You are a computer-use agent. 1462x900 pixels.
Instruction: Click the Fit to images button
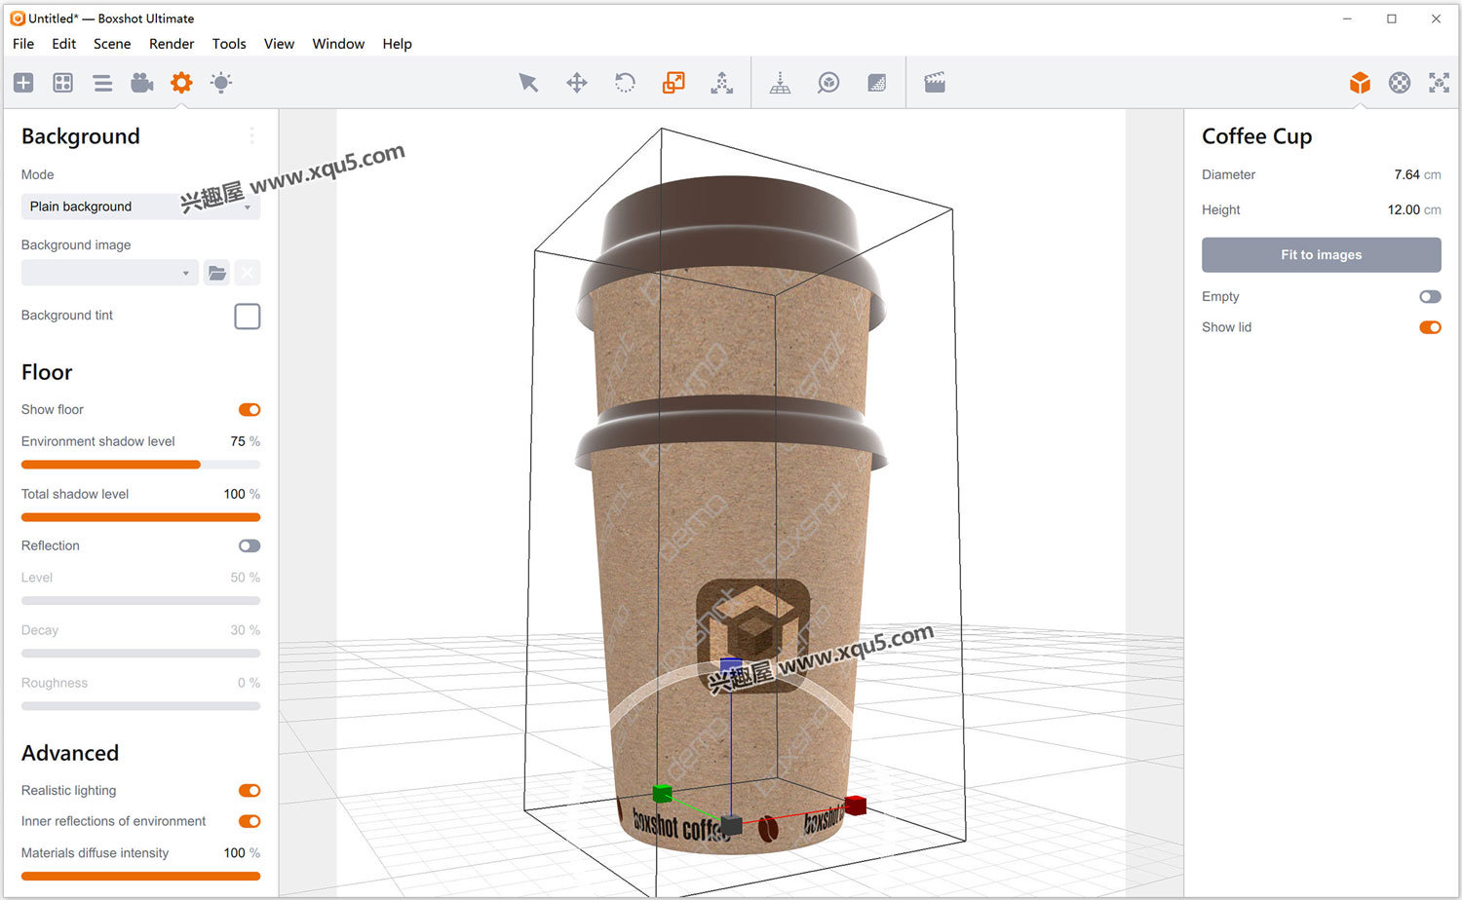1321,255
